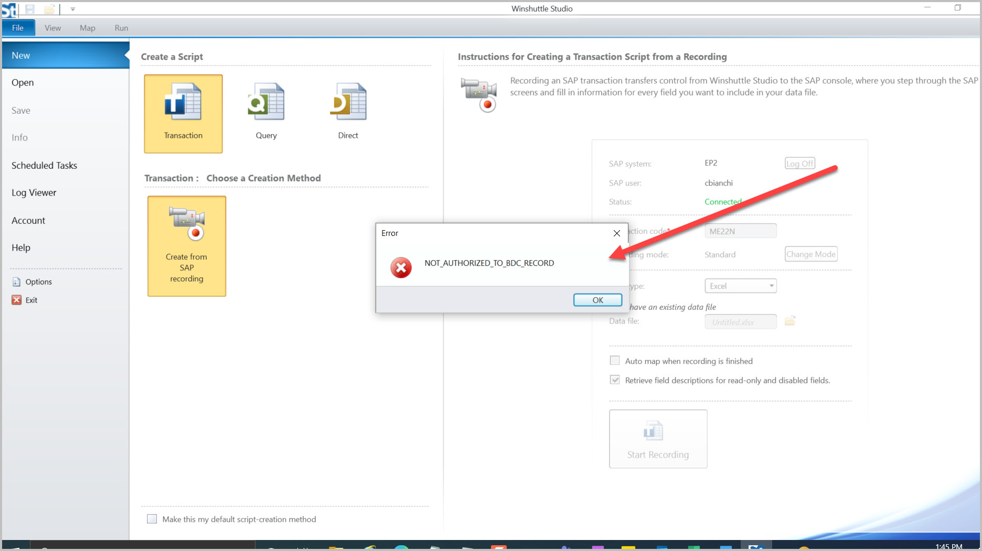Click the Winshuttle Studio St logo

(x=9, y=9)
